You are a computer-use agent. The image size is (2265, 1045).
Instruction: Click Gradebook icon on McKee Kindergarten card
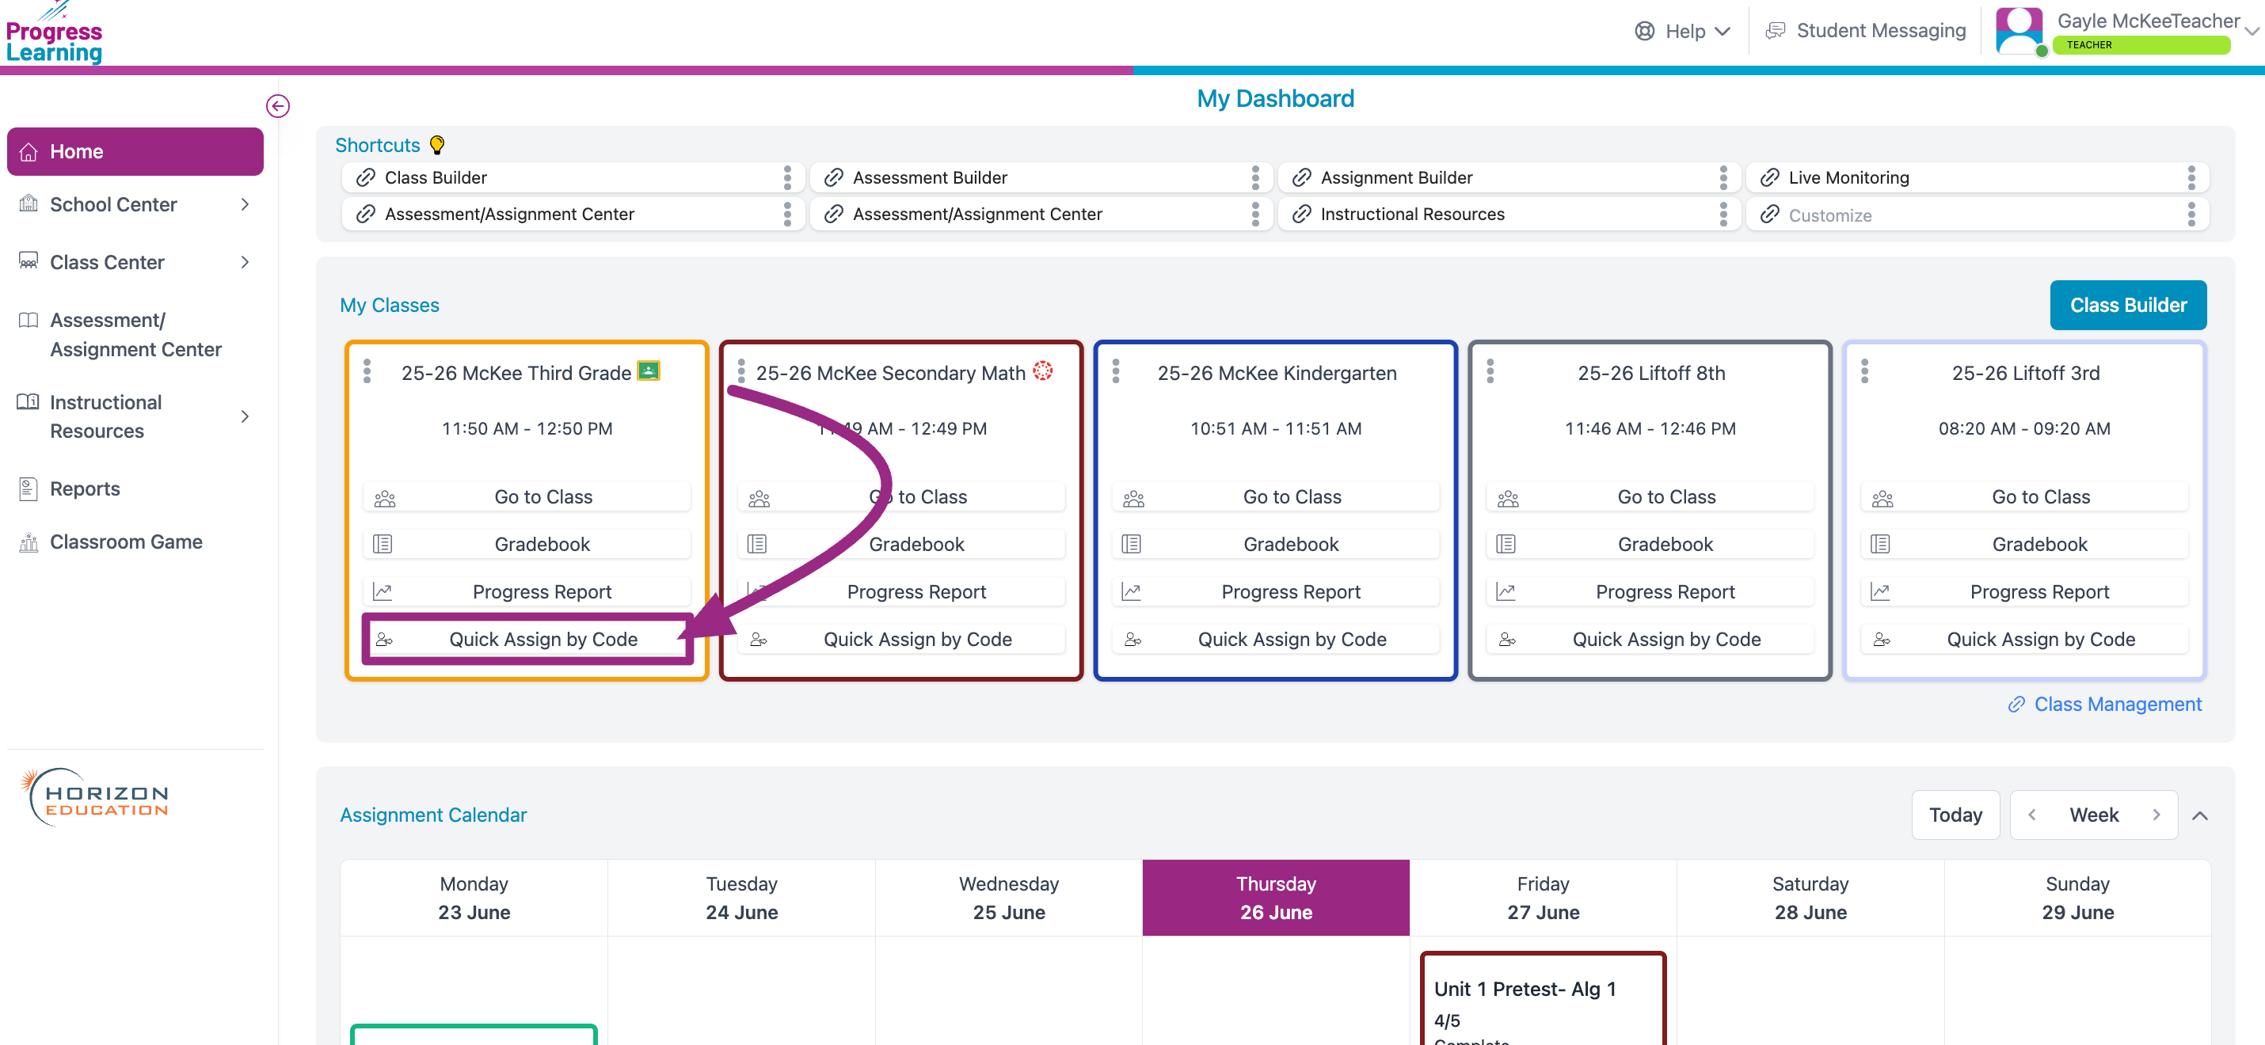point(1132,544)
